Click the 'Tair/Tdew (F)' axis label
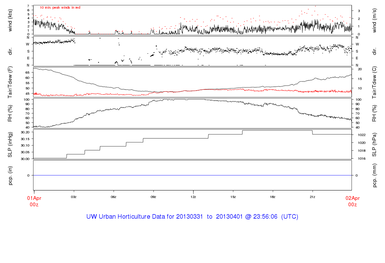 (x=10, y=82)
